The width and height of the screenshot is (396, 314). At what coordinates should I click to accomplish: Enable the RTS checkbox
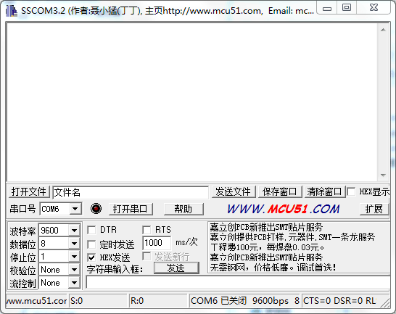click(x=147, y=230)
